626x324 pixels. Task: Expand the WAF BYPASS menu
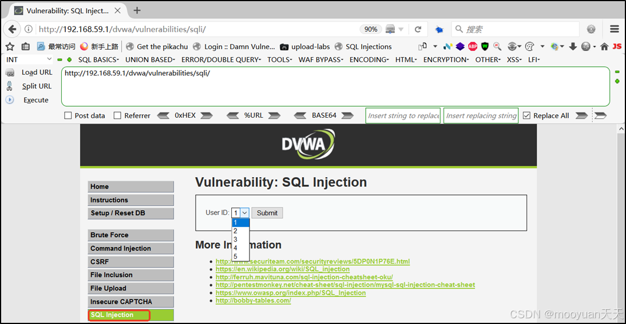[321, 60]
